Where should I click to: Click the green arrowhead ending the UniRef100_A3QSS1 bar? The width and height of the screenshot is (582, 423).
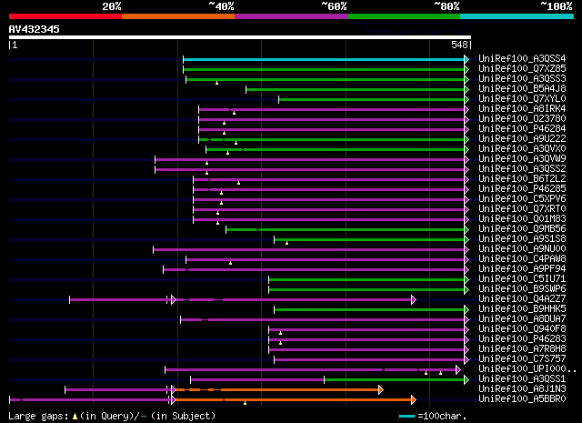coord(467,380)
